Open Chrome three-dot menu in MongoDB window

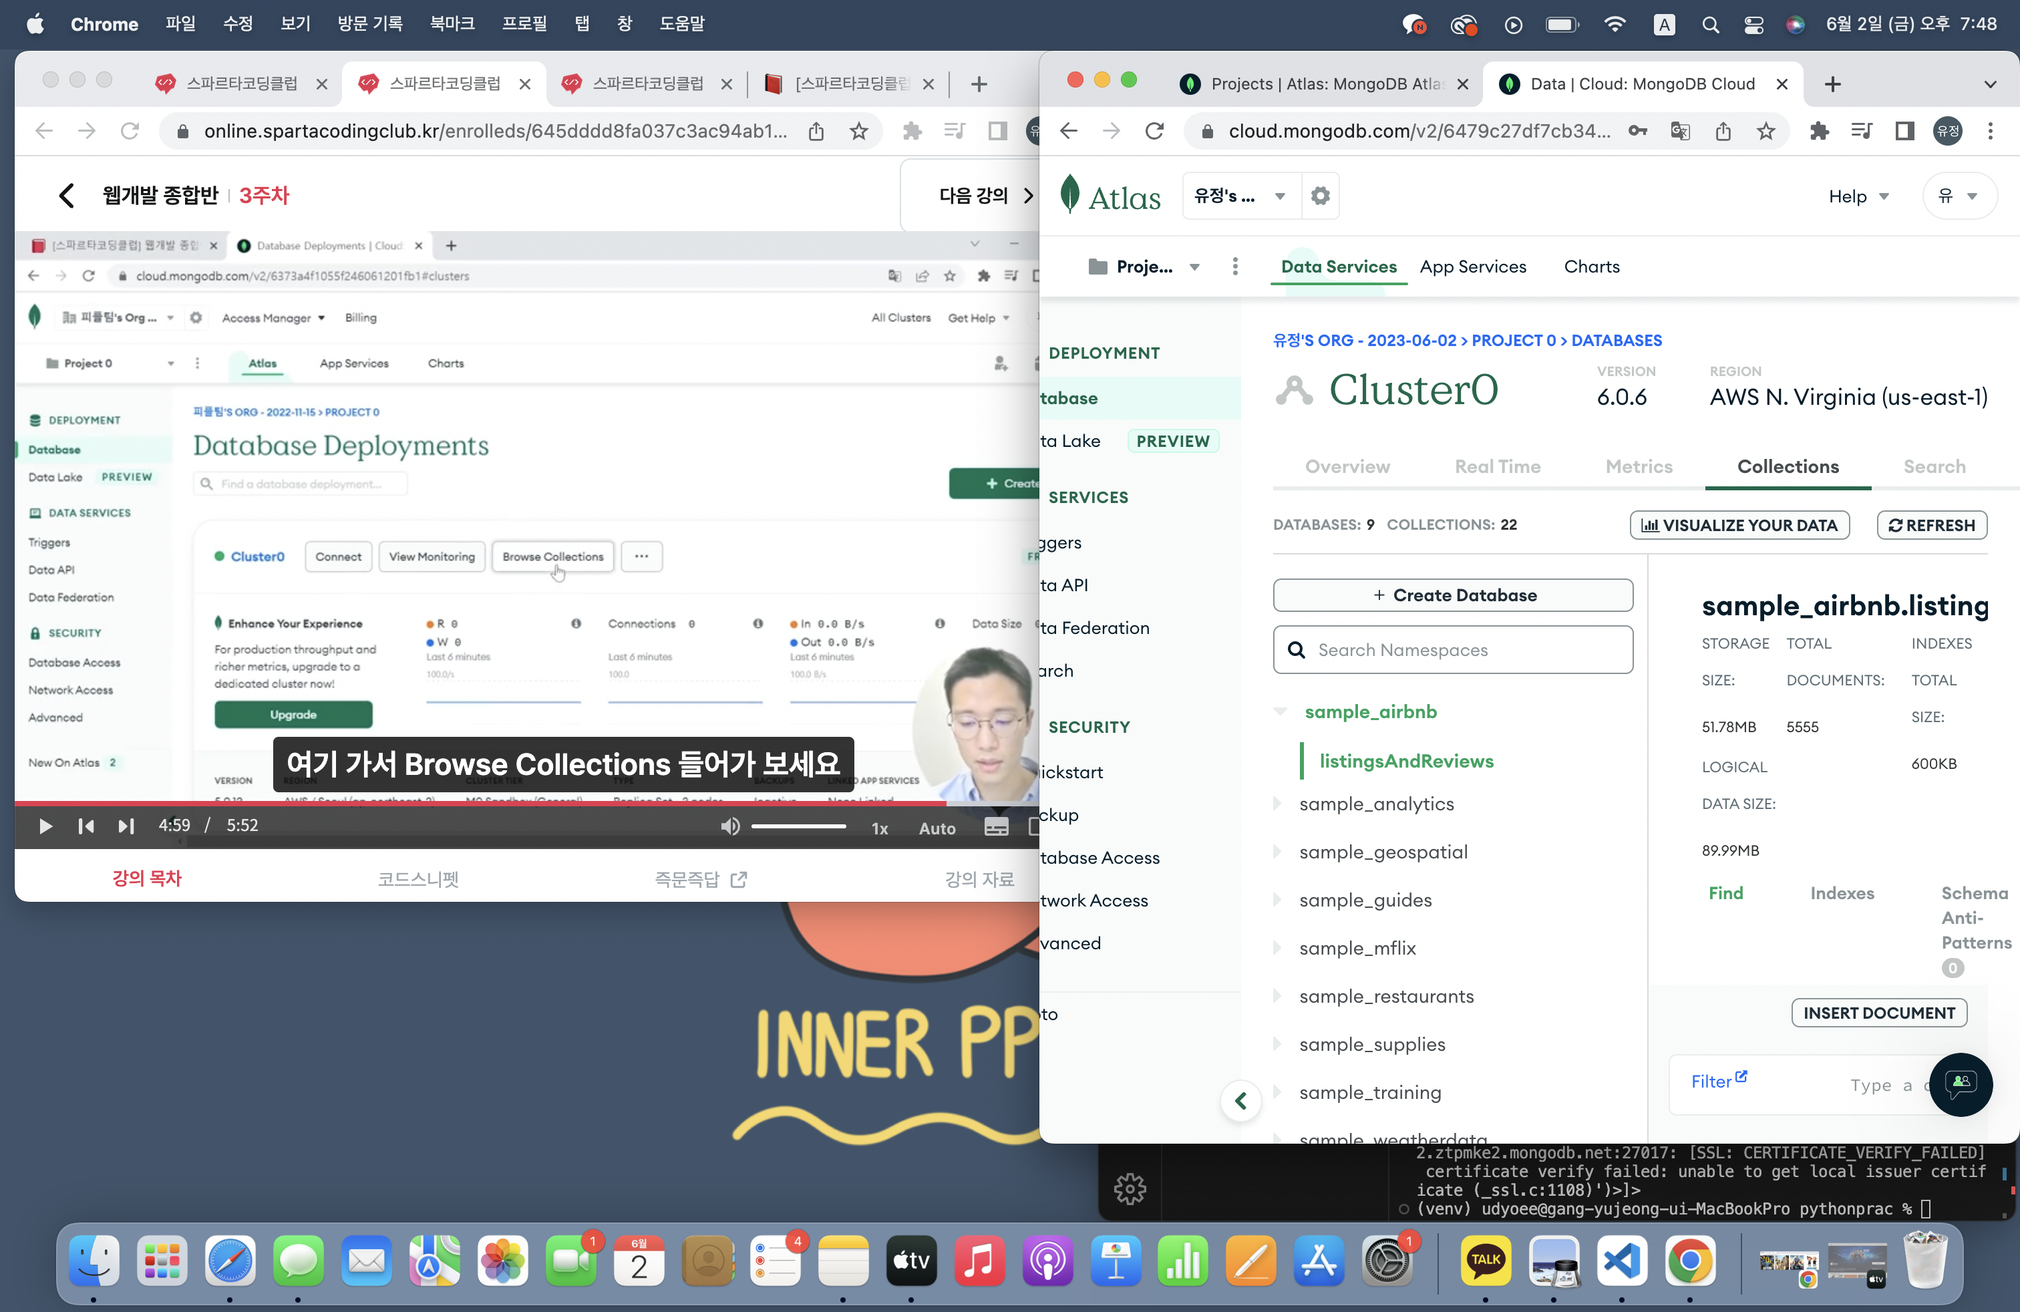(x=1991, y=131)
